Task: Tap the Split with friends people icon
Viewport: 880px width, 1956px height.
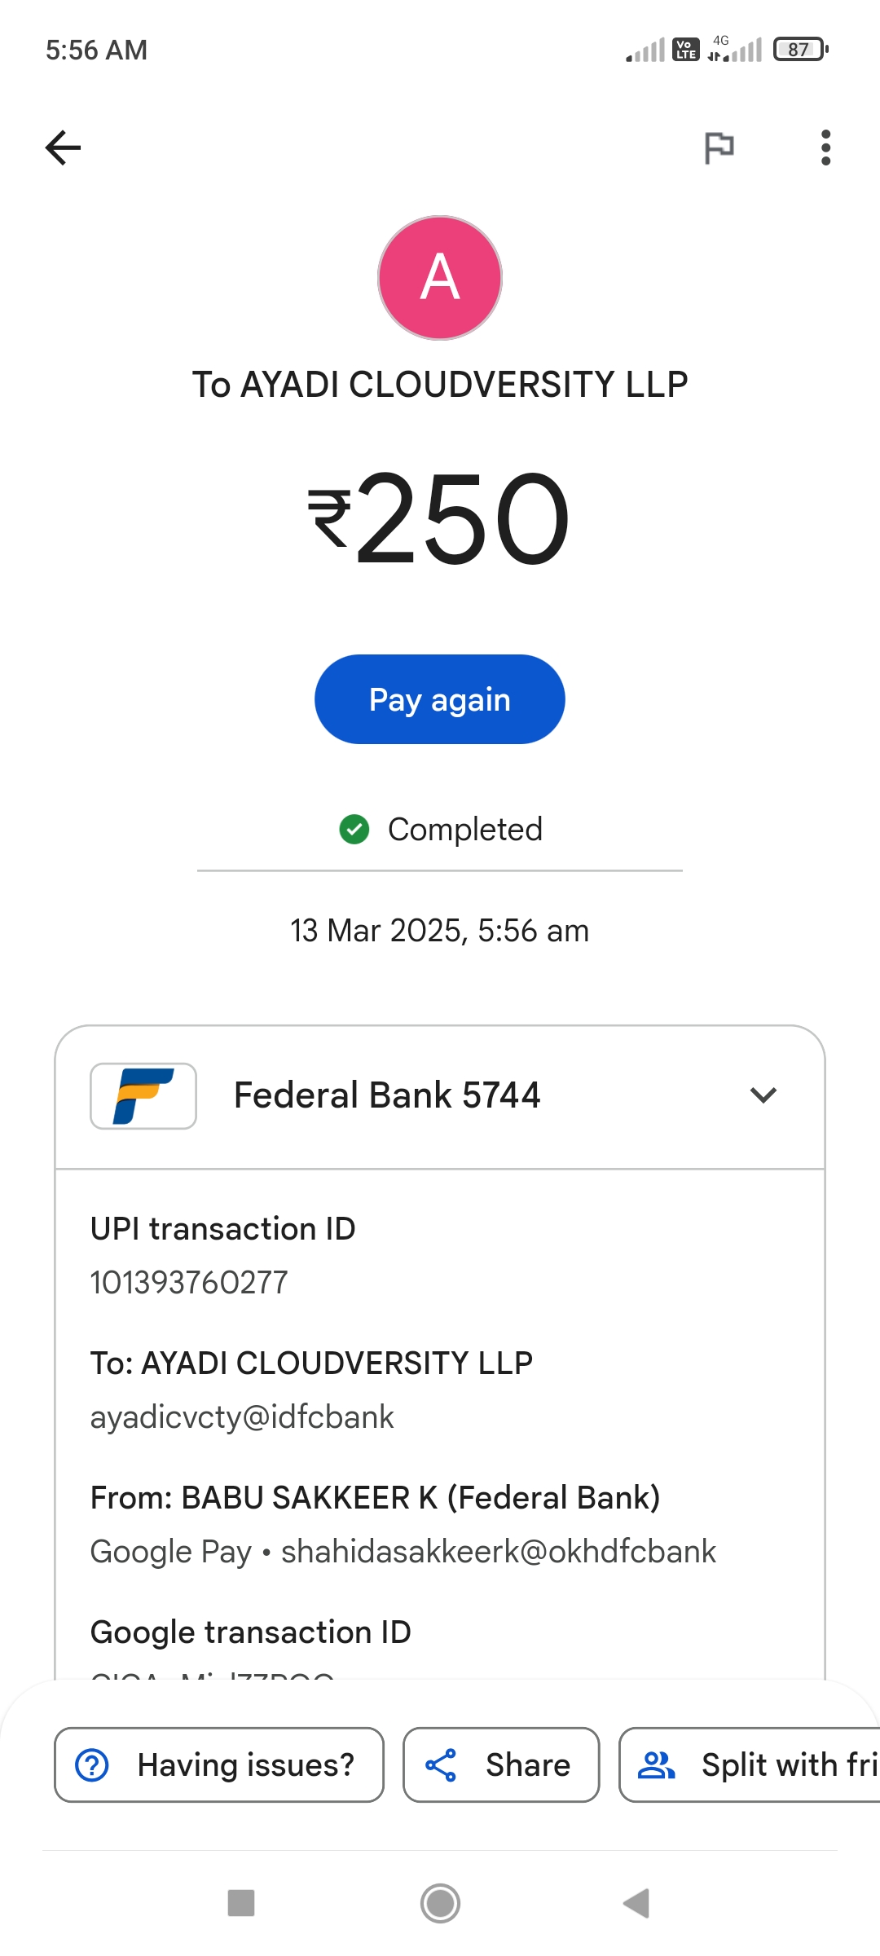Action: pos(656,1765)
